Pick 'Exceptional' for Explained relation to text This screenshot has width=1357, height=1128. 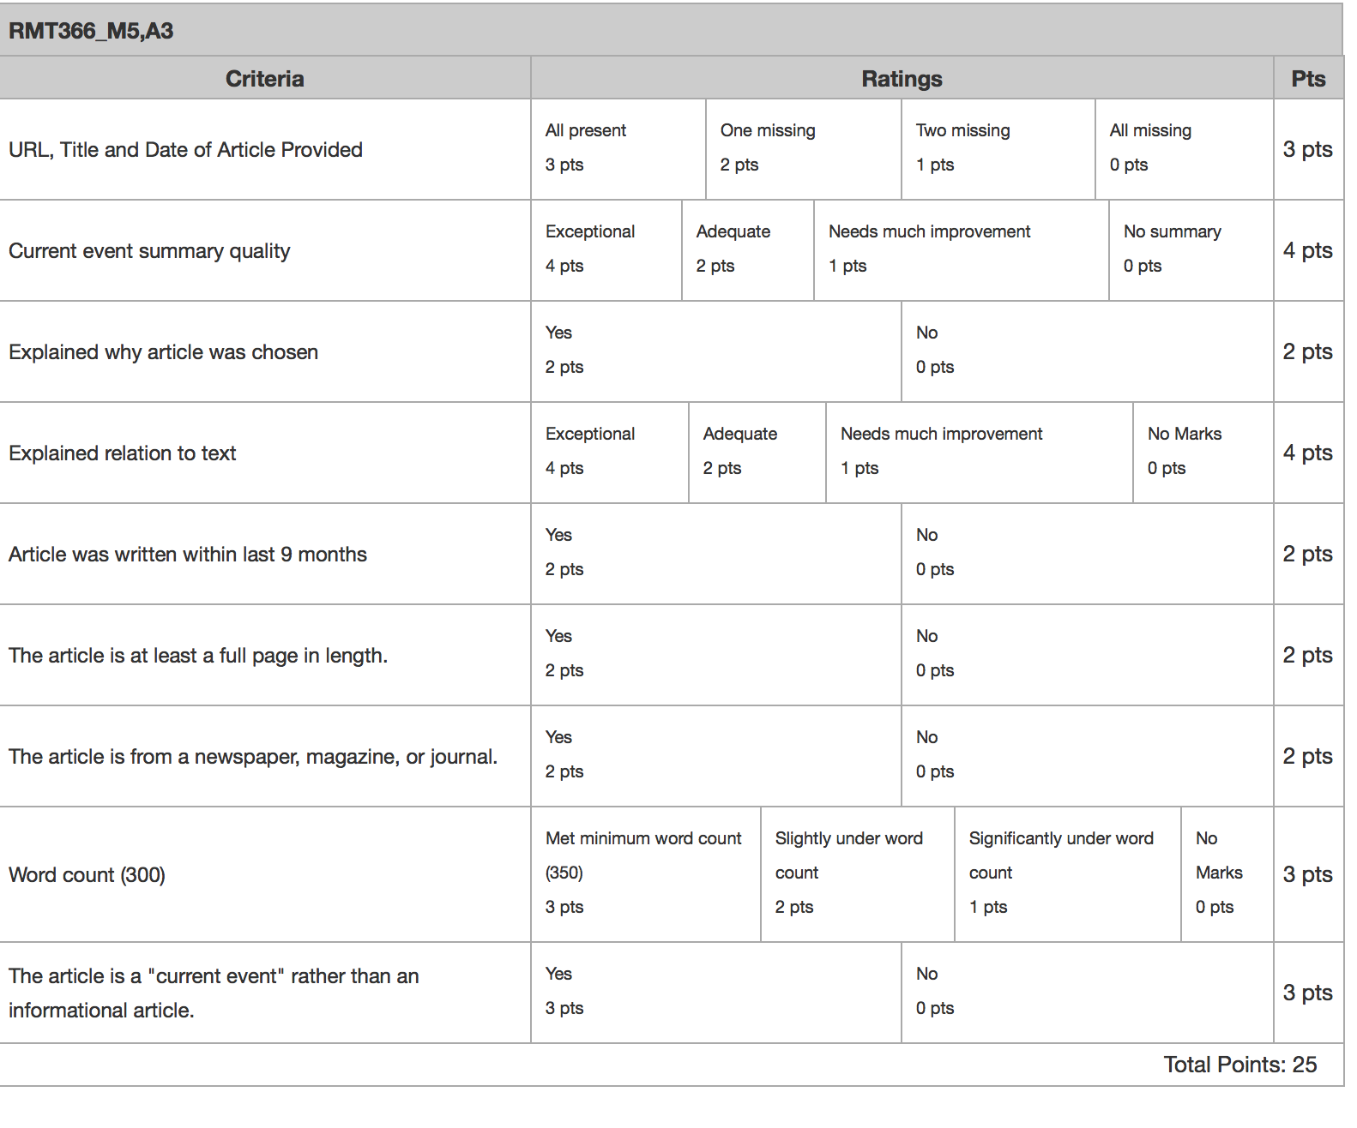(x=610, y=453)
